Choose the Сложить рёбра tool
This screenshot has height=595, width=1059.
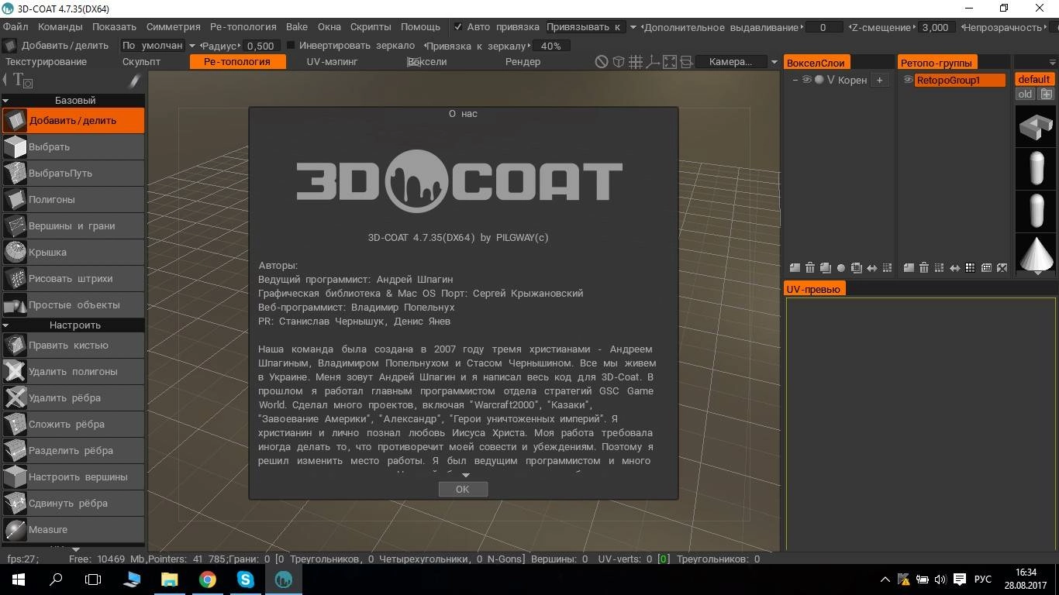(x=73, y=425)
